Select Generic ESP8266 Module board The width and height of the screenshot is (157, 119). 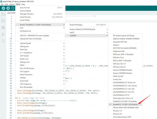pyautogui.click(x=125, y=70)
